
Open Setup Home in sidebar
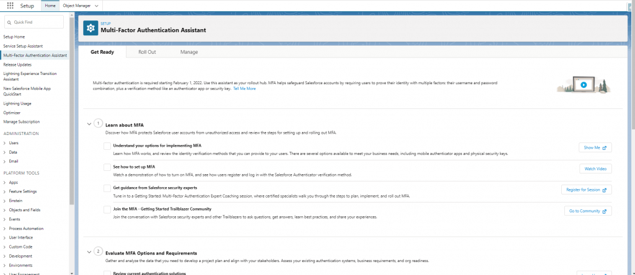[14, 37]
